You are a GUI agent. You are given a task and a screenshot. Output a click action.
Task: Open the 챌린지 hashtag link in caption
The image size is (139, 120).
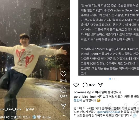pyautogui.click(x=78, y=100)
